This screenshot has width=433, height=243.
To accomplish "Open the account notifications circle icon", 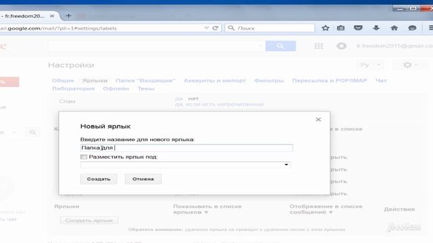I will pyautogui.click(x=341, y=46).
